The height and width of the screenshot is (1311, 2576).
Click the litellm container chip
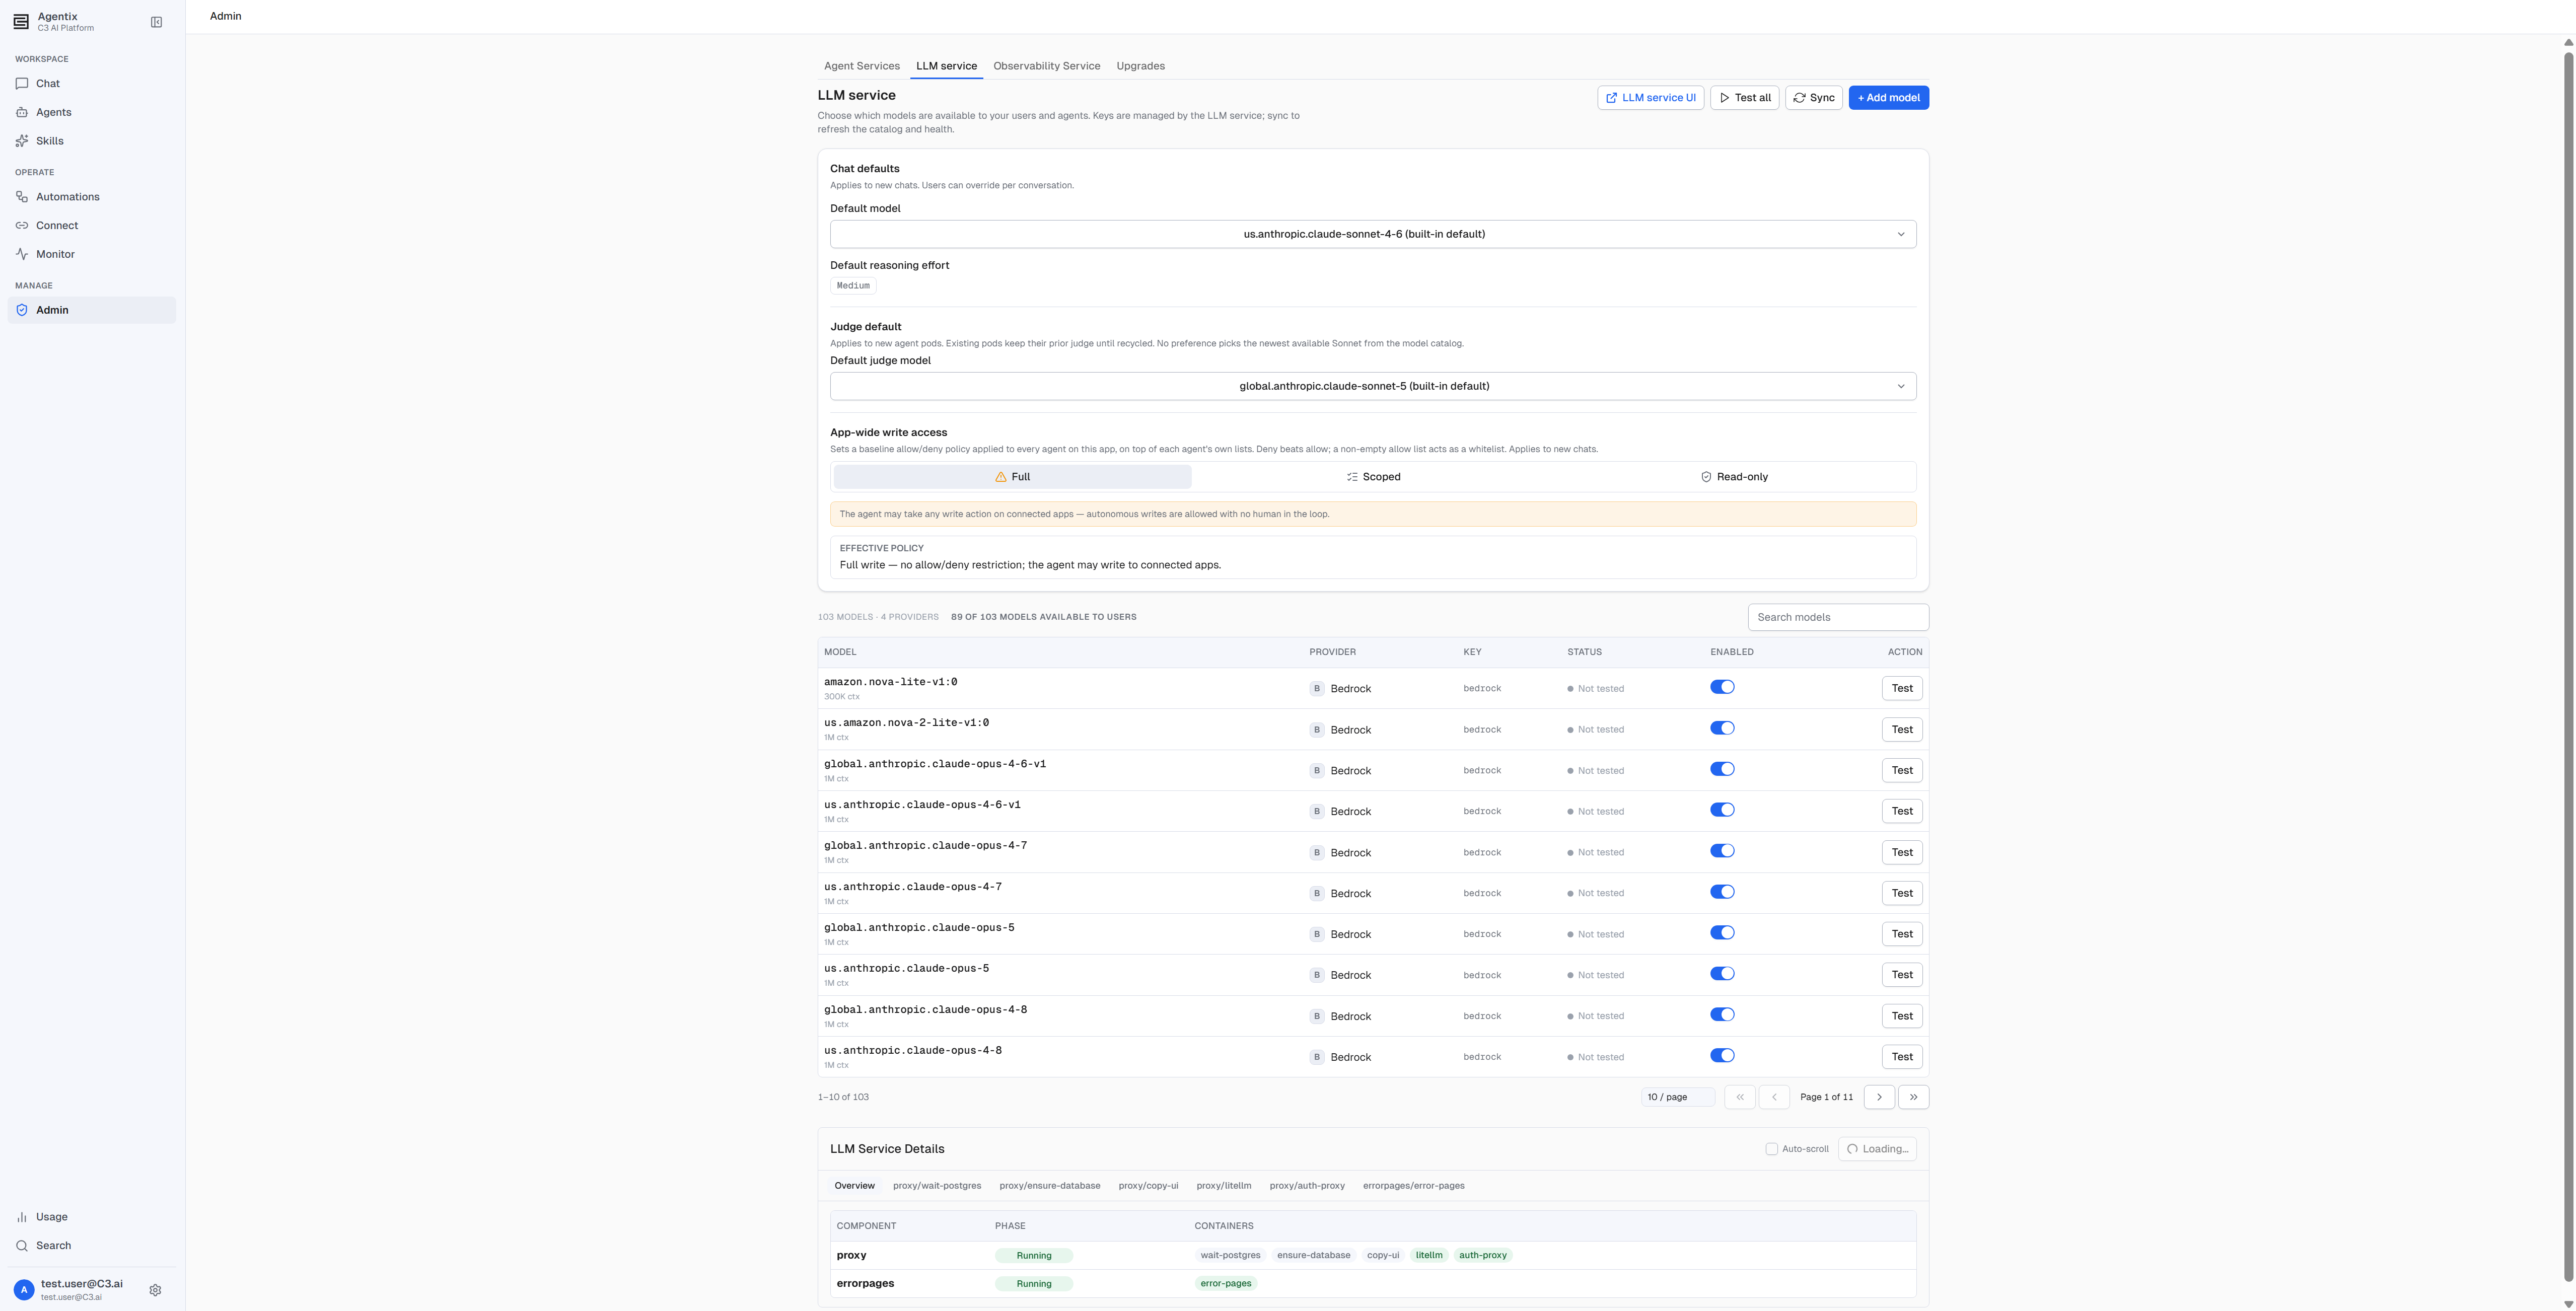point(1429,1255)
